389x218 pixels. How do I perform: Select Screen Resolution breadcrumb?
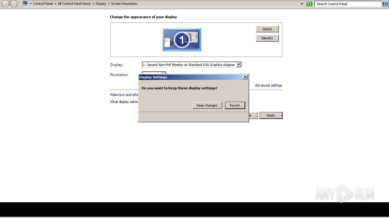tap(124, 4)
